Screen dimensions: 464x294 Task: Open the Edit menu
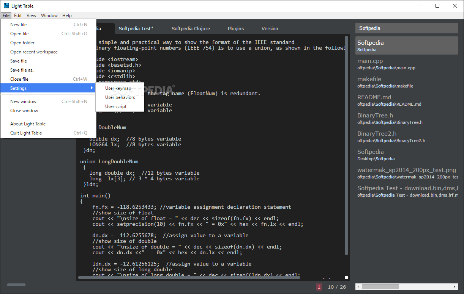(18, 16)
